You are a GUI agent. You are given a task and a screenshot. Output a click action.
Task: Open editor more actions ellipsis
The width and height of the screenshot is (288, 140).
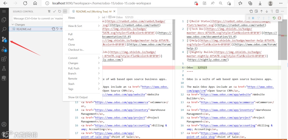click(x=283, y=11)
